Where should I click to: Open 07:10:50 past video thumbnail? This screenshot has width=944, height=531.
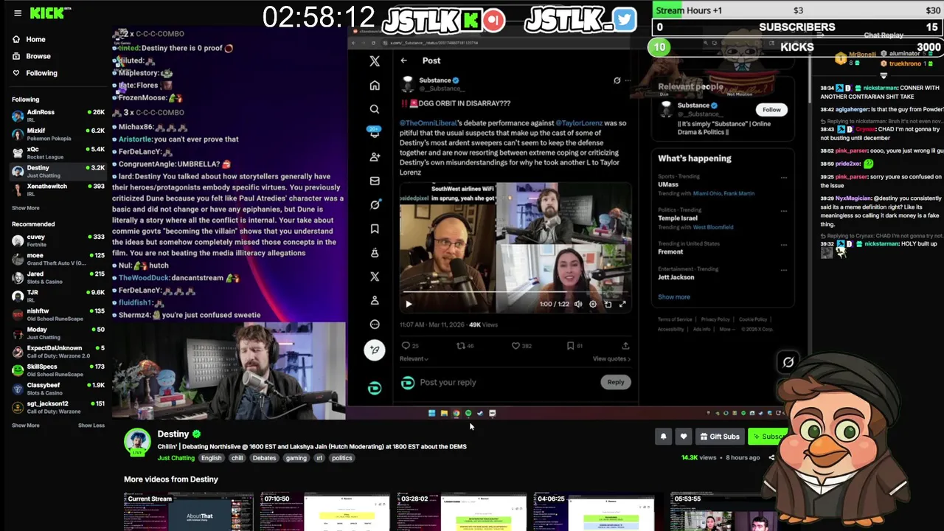pyautogui.click(x=325, y=512)
